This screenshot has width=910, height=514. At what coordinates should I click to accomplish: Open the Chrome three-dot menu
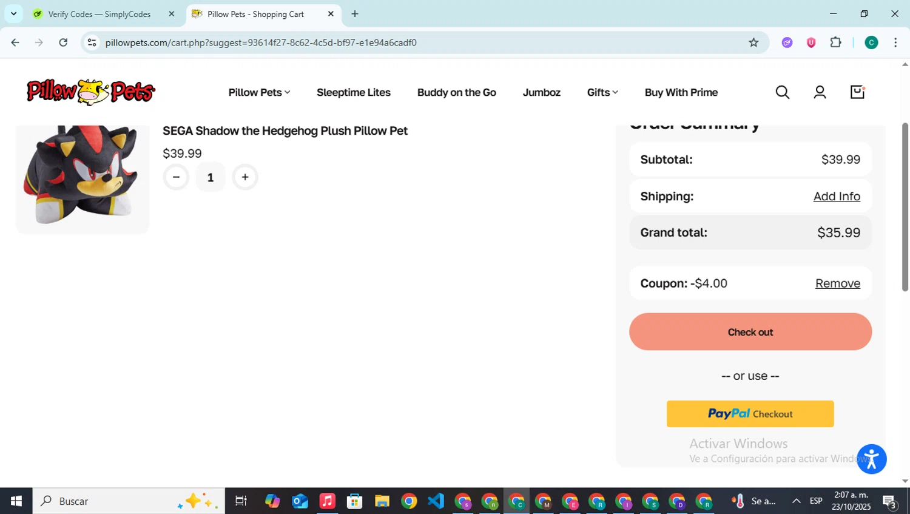coord(895,42)
